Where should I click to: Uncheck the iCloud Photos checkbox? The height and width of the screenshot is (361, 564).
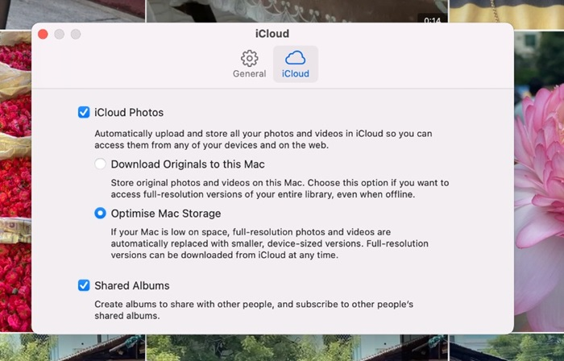tap(84, 112)
